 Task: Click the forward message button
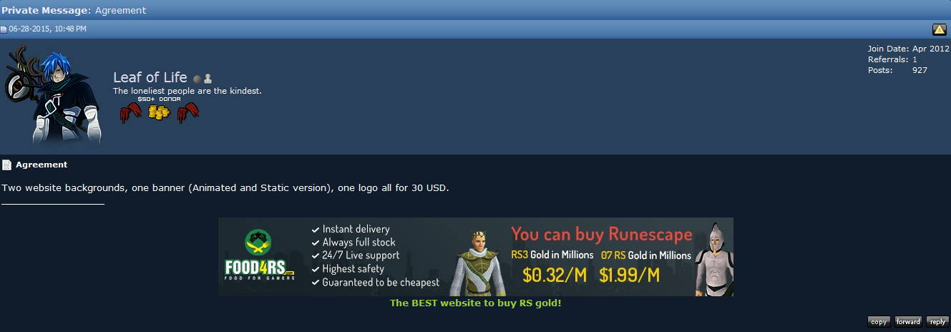(909, 322)
